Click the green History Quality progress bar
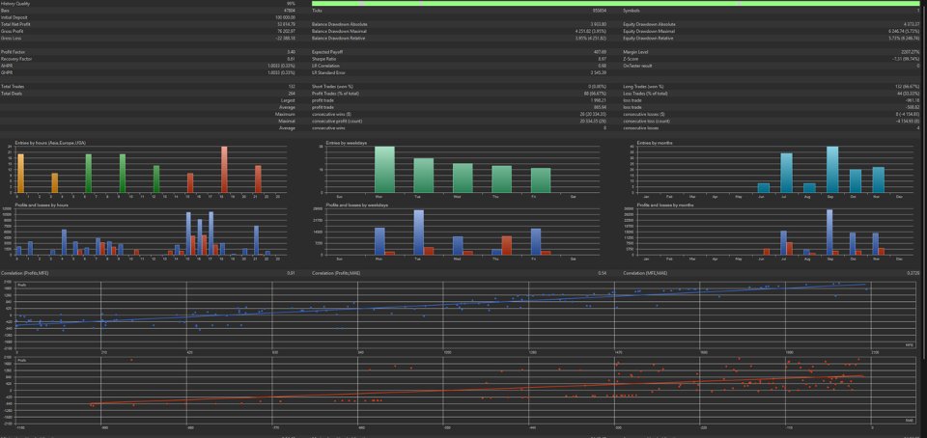Screen dimensions: 927x438 (x=615, y=4)
